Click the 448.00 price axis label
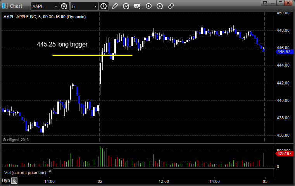 283,30
